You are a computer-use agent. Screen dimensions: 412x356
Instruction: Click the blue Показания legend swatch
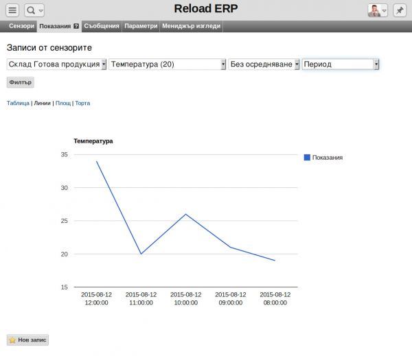coord(307,157)
